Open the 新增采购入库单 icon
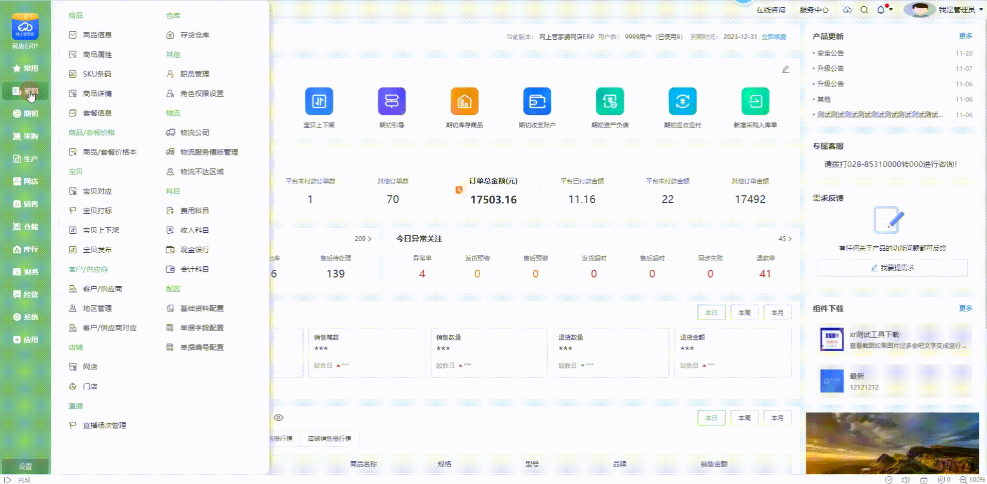987x484 pixels. tap(755, 101)
